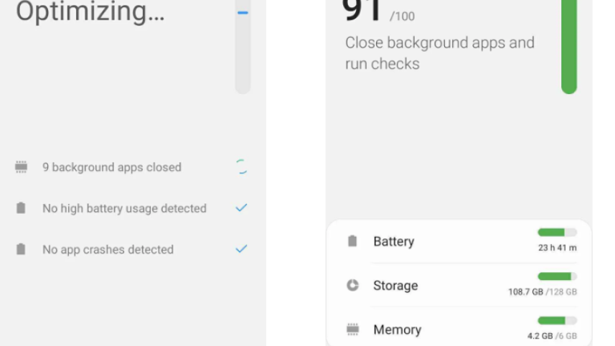This screenshot has width=615, height=346.
Task: Click the '9 background apps closed' text
Action: click(111, 167)
